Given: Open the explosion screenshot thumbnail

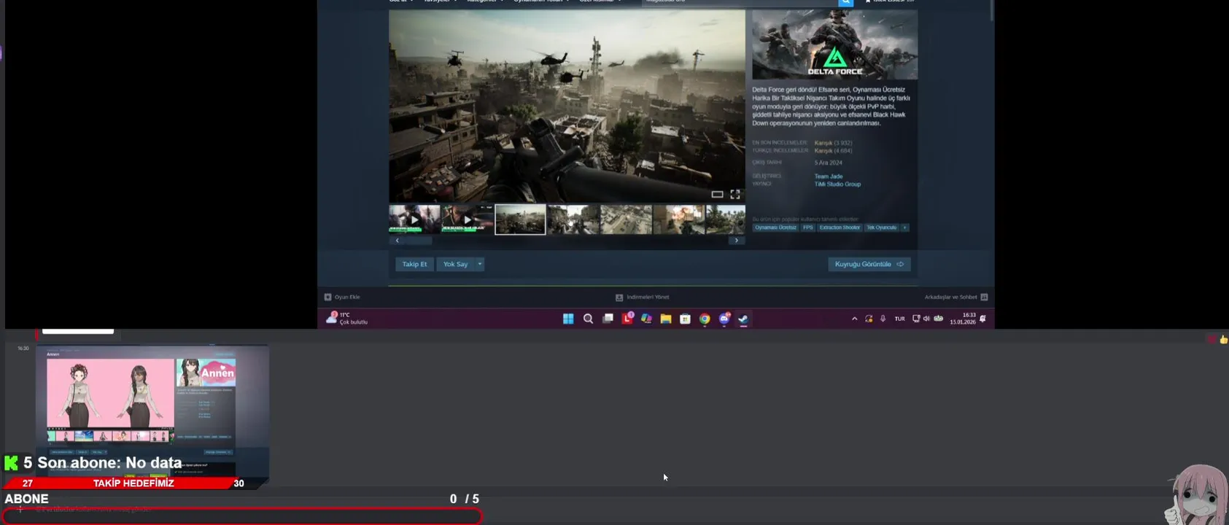Looking at the screenshot, I should [679, 219].
